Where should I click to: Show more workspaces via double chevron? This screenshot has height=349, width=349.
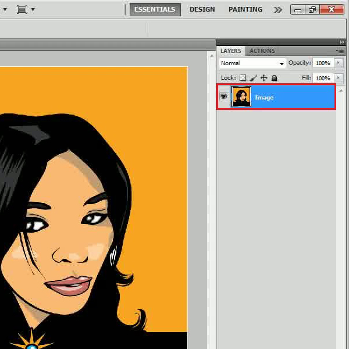278,9
